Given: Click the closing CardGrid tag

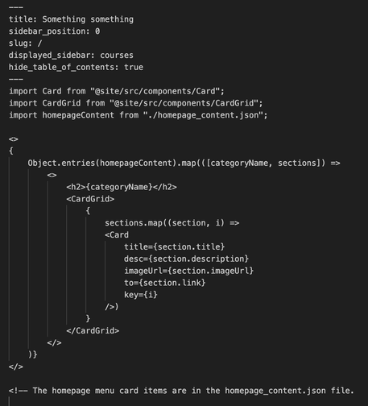Looking at the screenshot, I should 93,330.
